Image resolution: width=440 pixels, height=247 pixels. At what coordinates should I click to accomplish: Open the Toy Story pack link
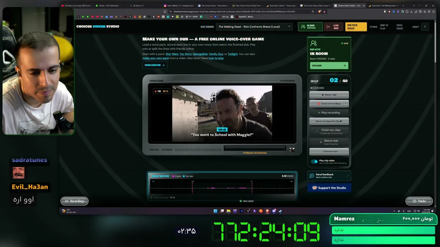(x=186, y=54)
